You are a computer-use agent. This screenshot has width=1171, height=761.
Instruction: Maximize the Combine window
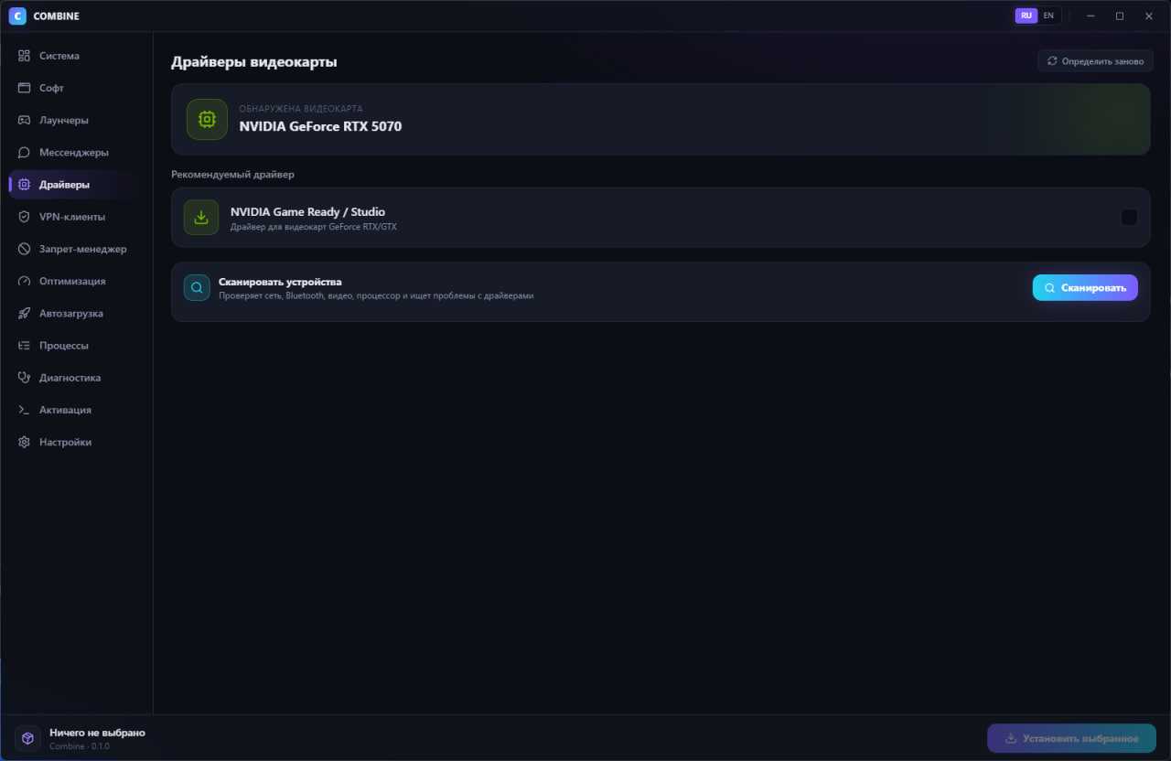1120,16
